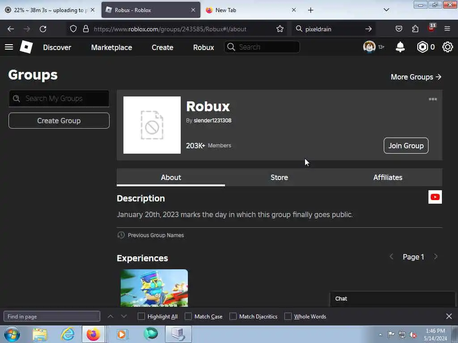The width and height of the screenshot is (458, 343).
Task: Open the Firefox application menu
Action: [447, 29]
